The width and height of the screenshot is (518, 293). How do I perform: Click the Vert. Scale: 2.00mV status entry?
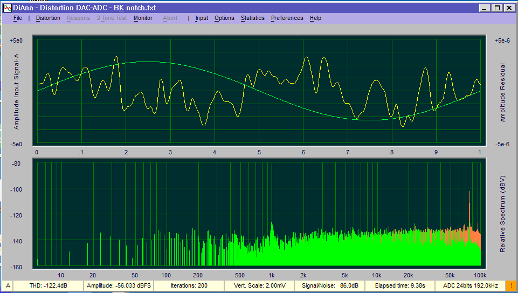(260, 286)
